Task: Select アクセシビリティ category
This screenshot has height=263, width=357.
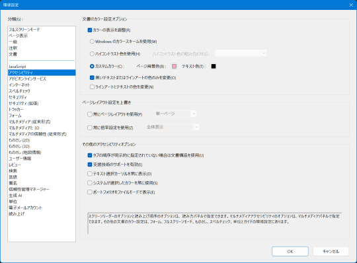Action: [x=42, y=73]
